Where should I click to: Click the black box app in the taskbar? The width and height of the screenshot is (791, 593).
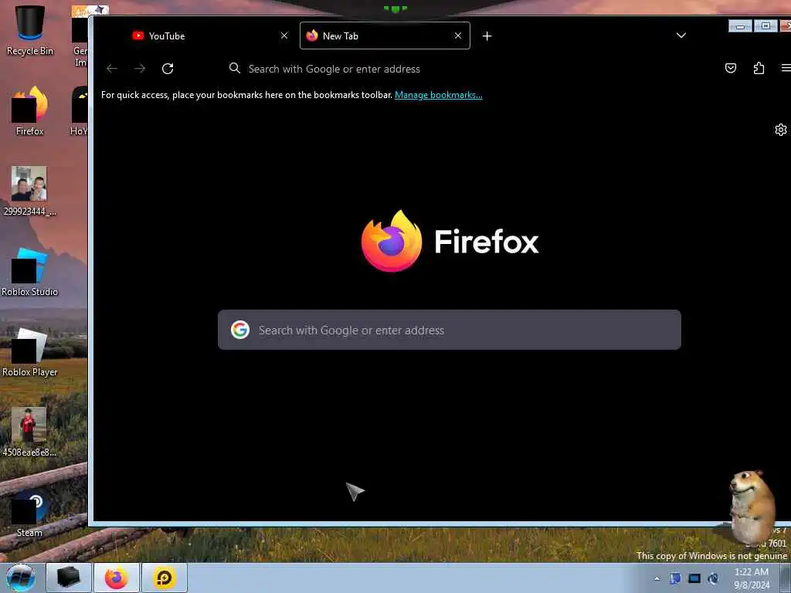click(69, 578)
